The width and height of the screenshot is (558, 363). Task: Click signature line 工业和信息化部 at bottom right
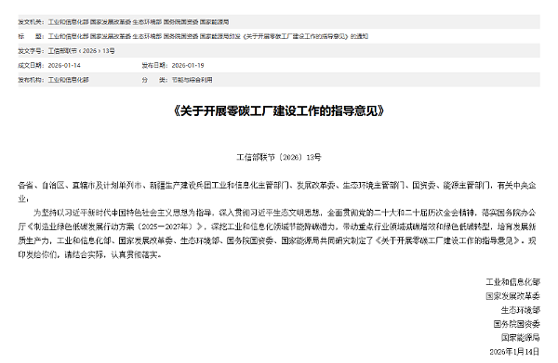click(x=513, y=282)
